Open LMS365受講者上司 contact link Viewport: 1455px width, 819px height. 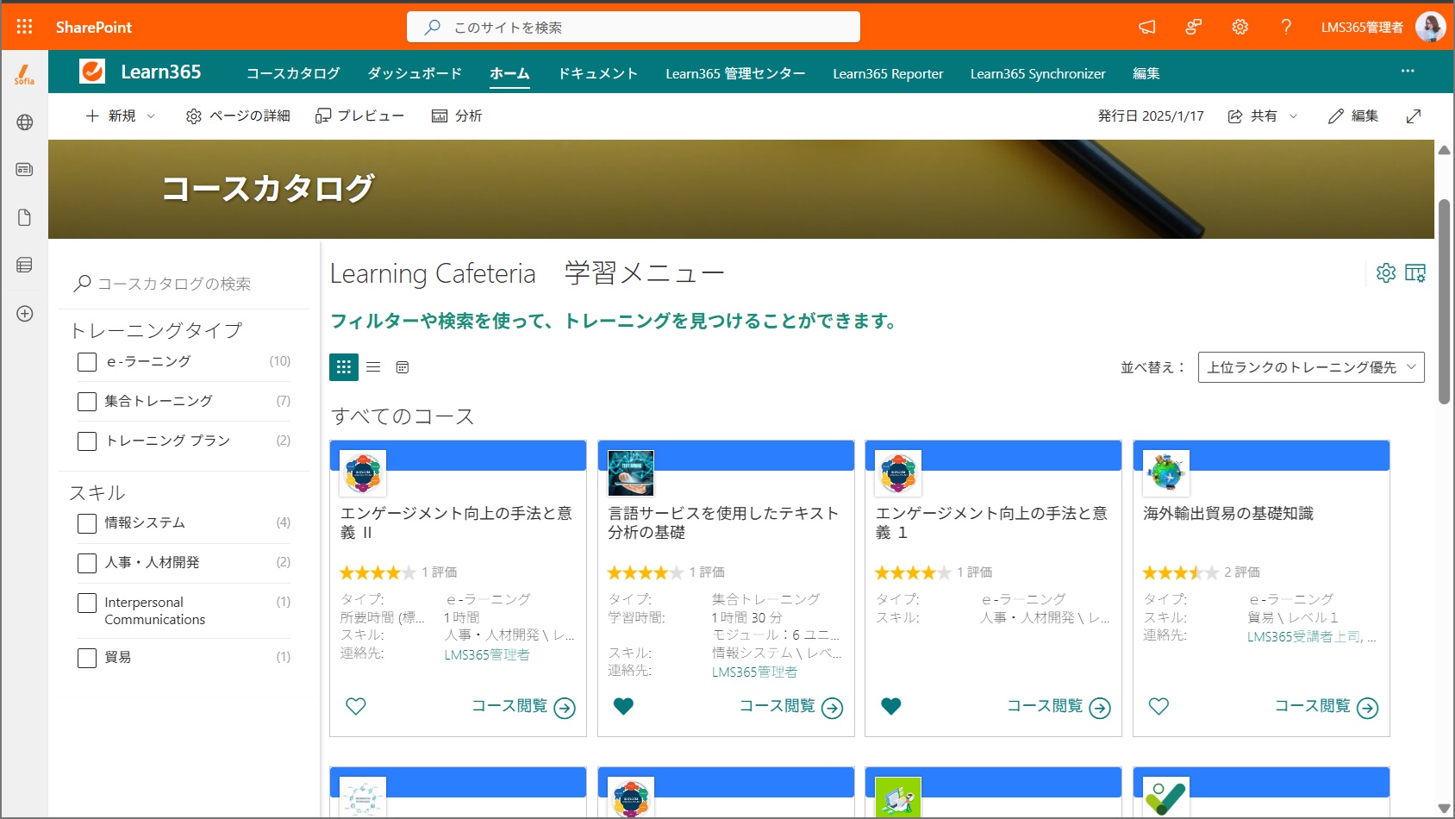(x=1305, y=636)
